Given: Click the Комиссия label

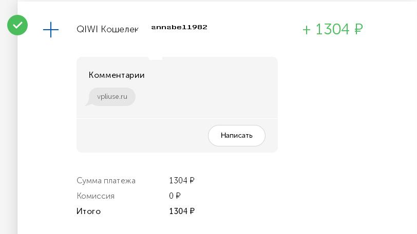Looking at the screenshot, I should [96, 196].
